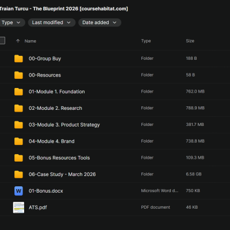Click the 46 KB size value
This screenshot has height=230, width=230.
192,207
